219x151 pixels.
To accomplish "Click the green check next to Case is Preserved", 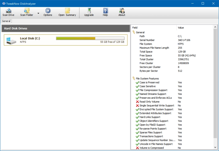I will (137, 83).
